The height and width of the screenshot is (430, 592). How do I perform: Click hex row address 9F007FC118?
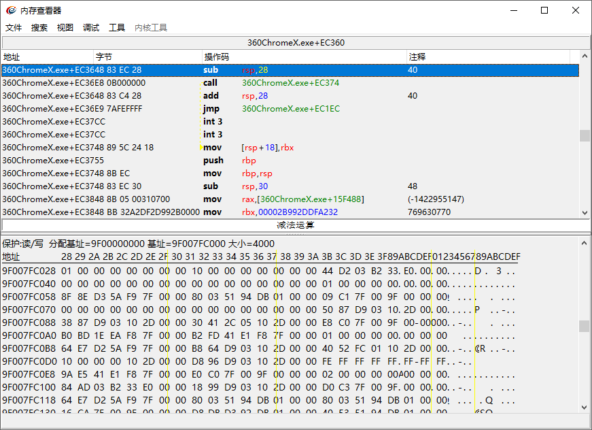click(29, 400)
